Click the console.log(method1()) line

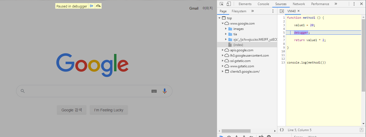click(x=306, y=62)
